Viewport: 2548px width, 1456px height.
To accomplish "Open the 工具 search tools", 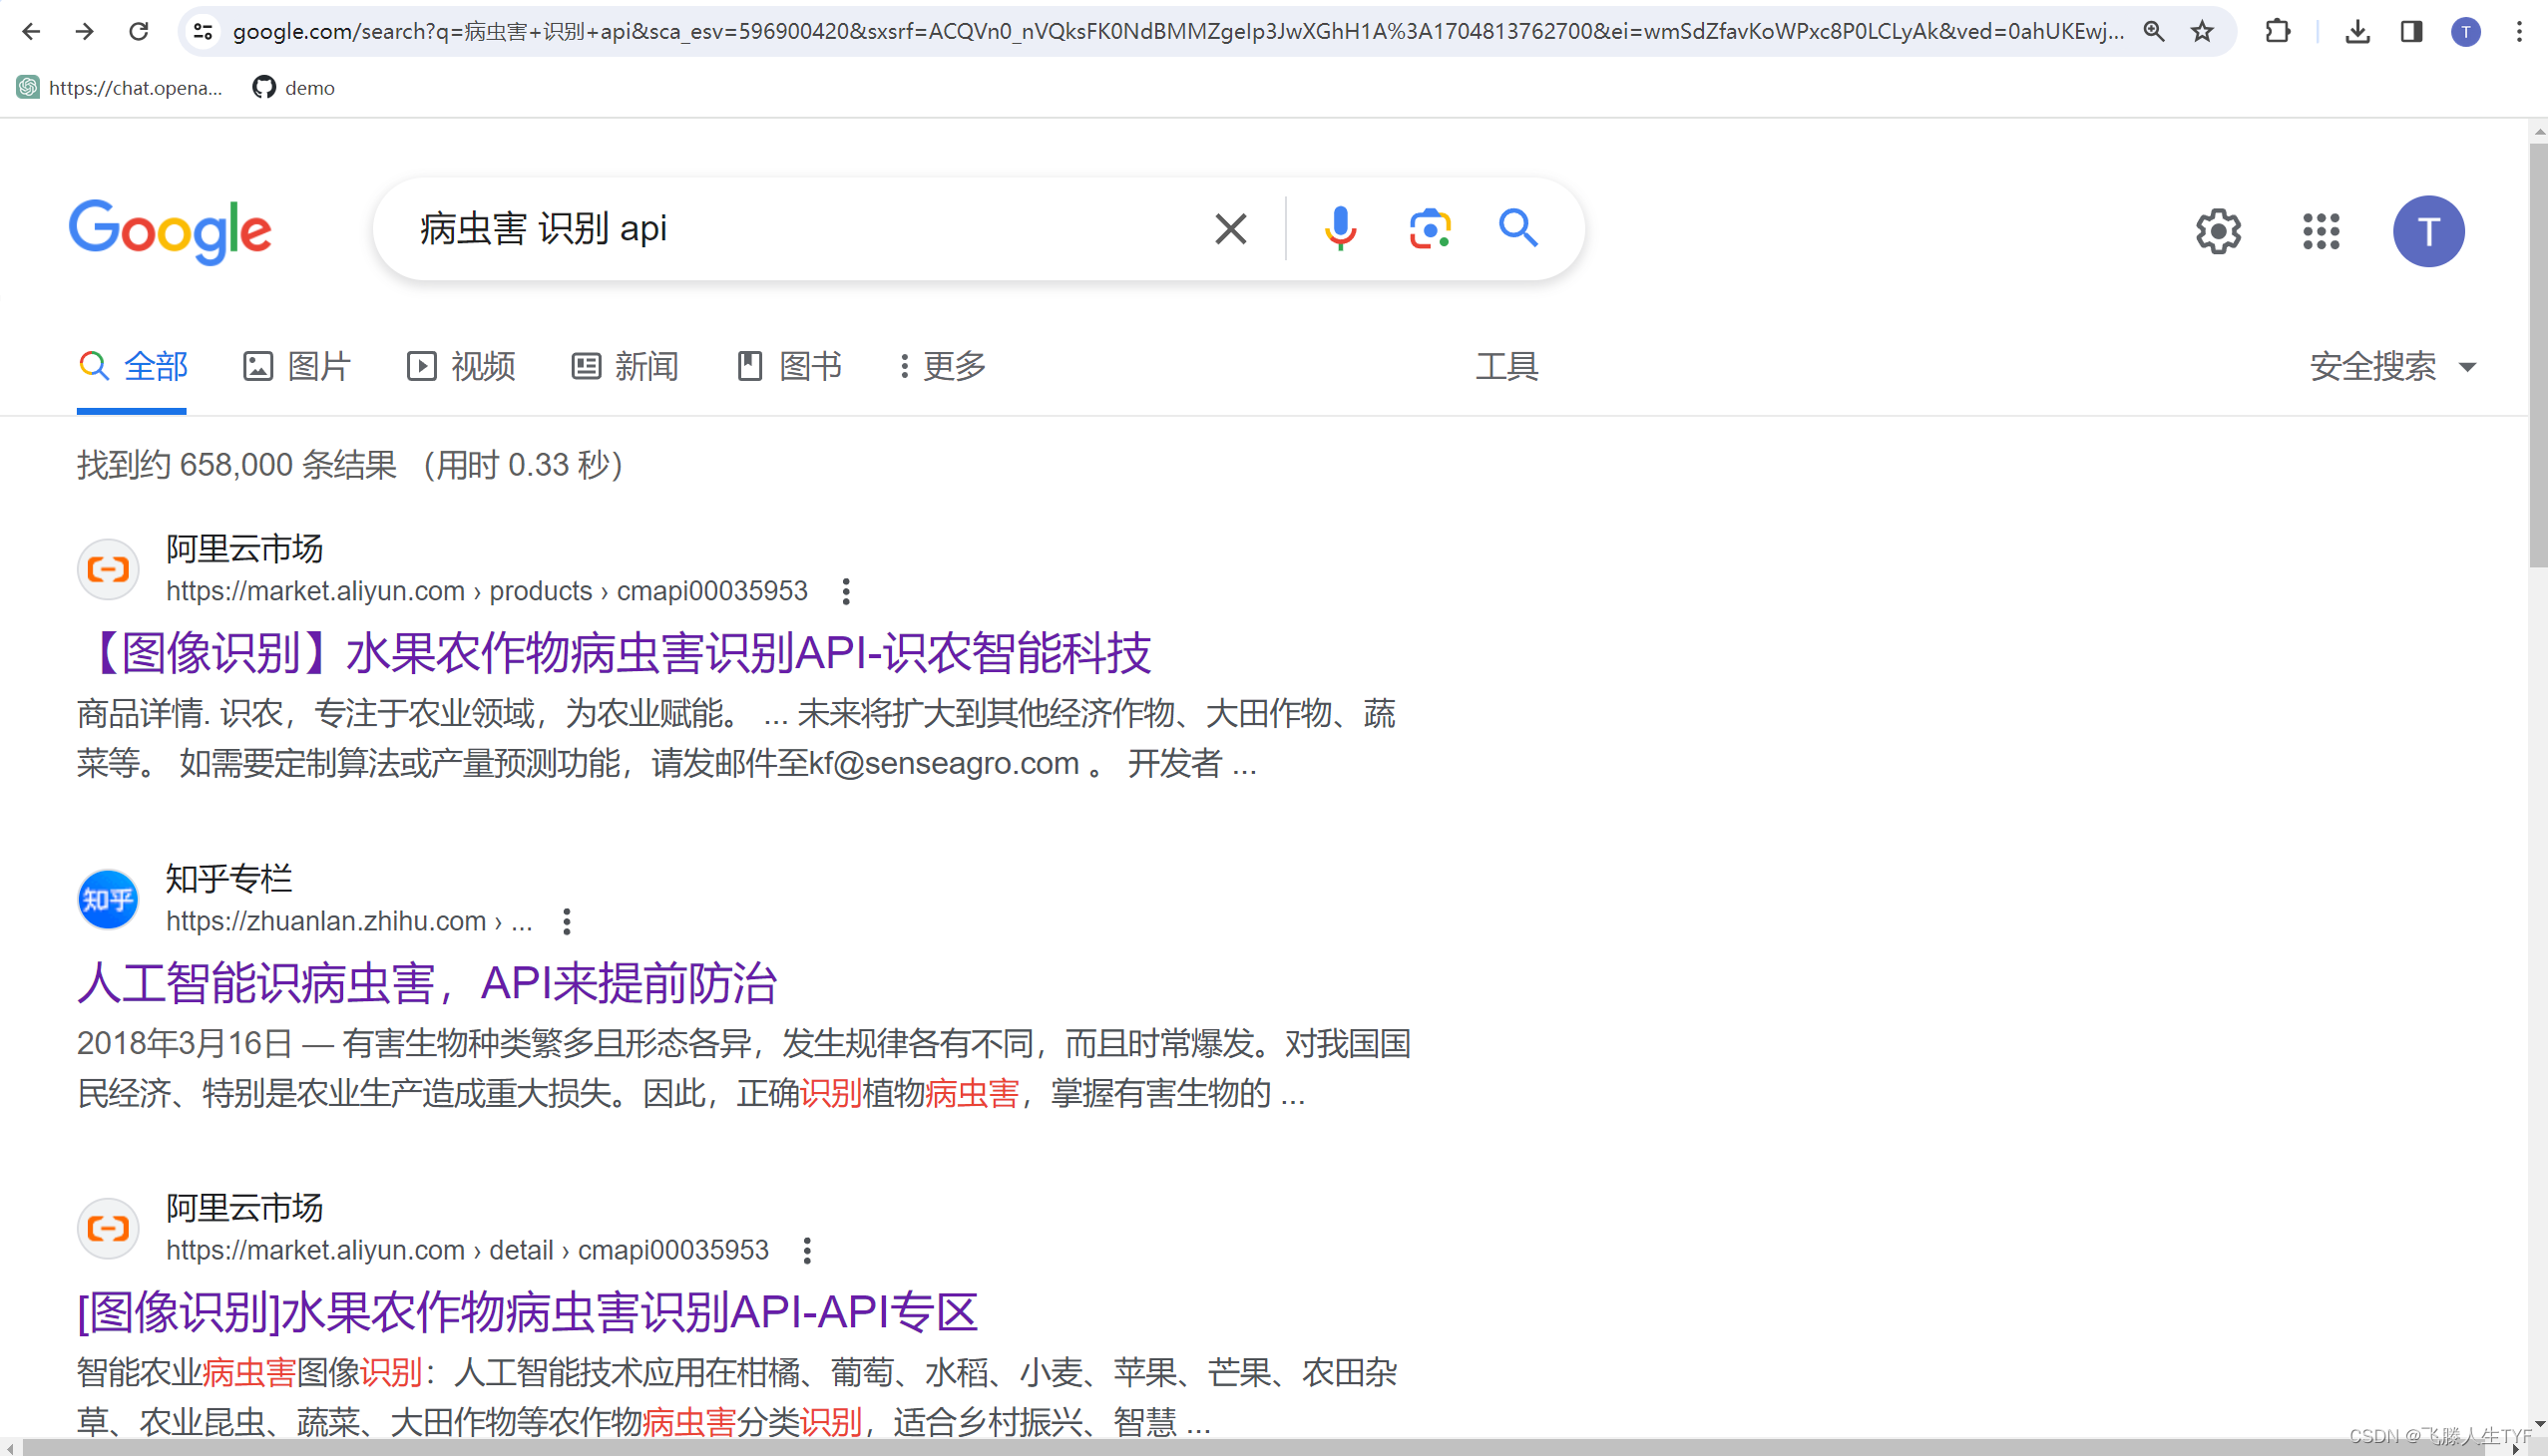I will (1506, 367).
